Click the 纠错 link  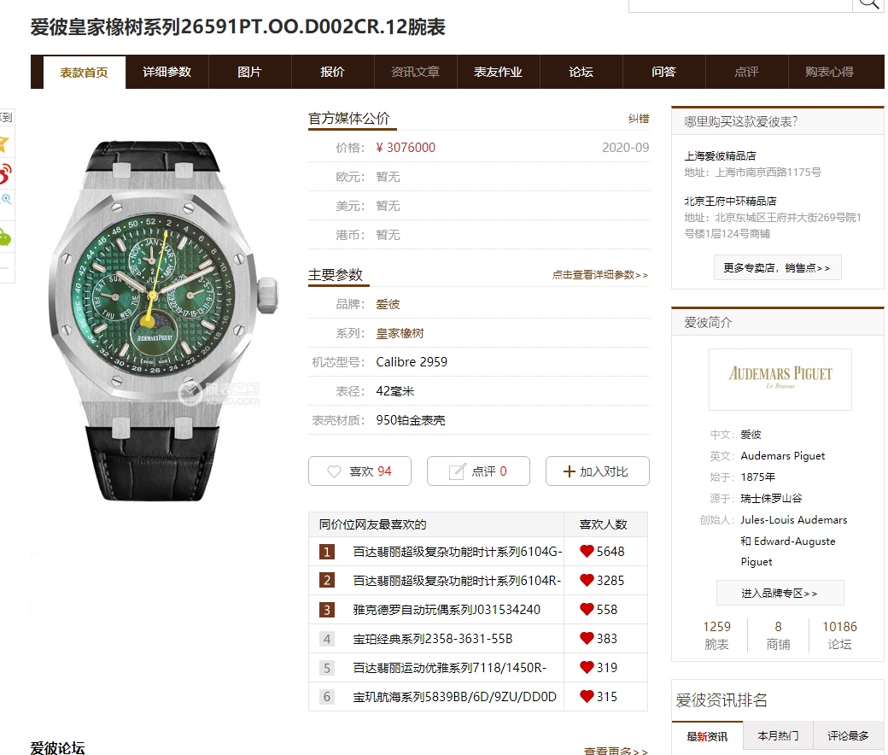639,119
